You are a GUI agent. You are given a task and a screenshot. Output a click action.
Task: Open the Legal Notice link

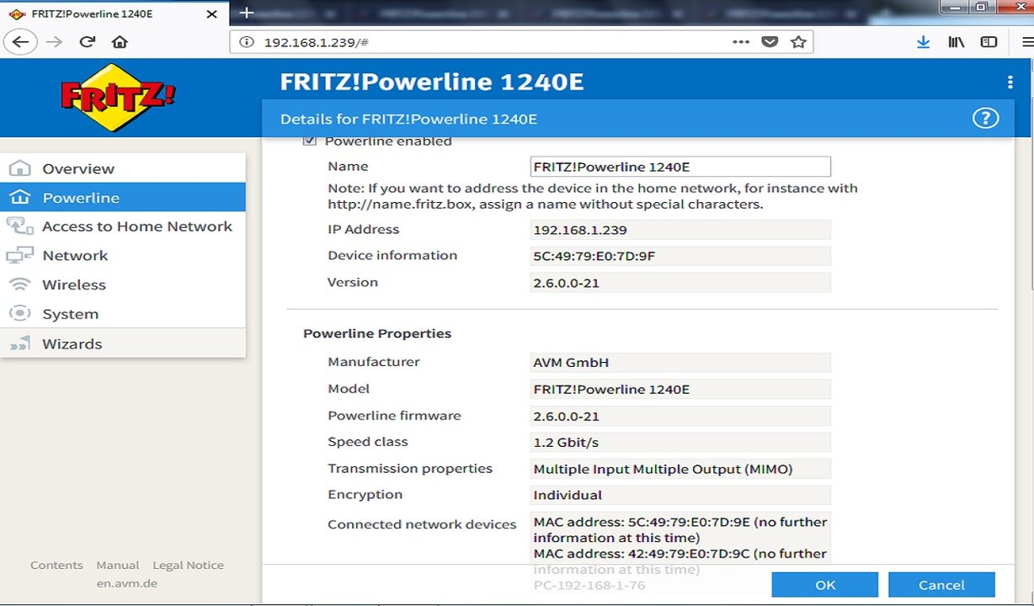tap(188, 566)
